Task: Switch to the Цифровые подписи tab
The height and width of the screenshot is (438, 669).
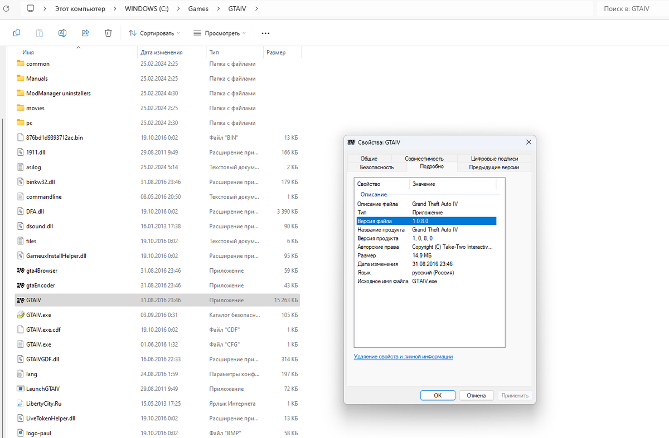Action: click(494, 159)
